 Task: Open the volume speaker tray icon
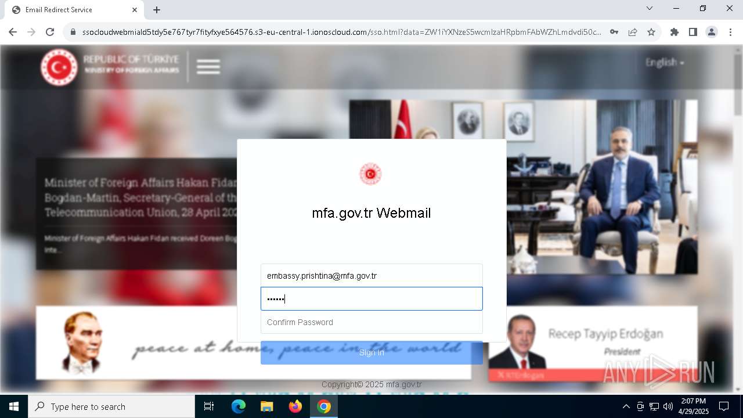point(668,406)
